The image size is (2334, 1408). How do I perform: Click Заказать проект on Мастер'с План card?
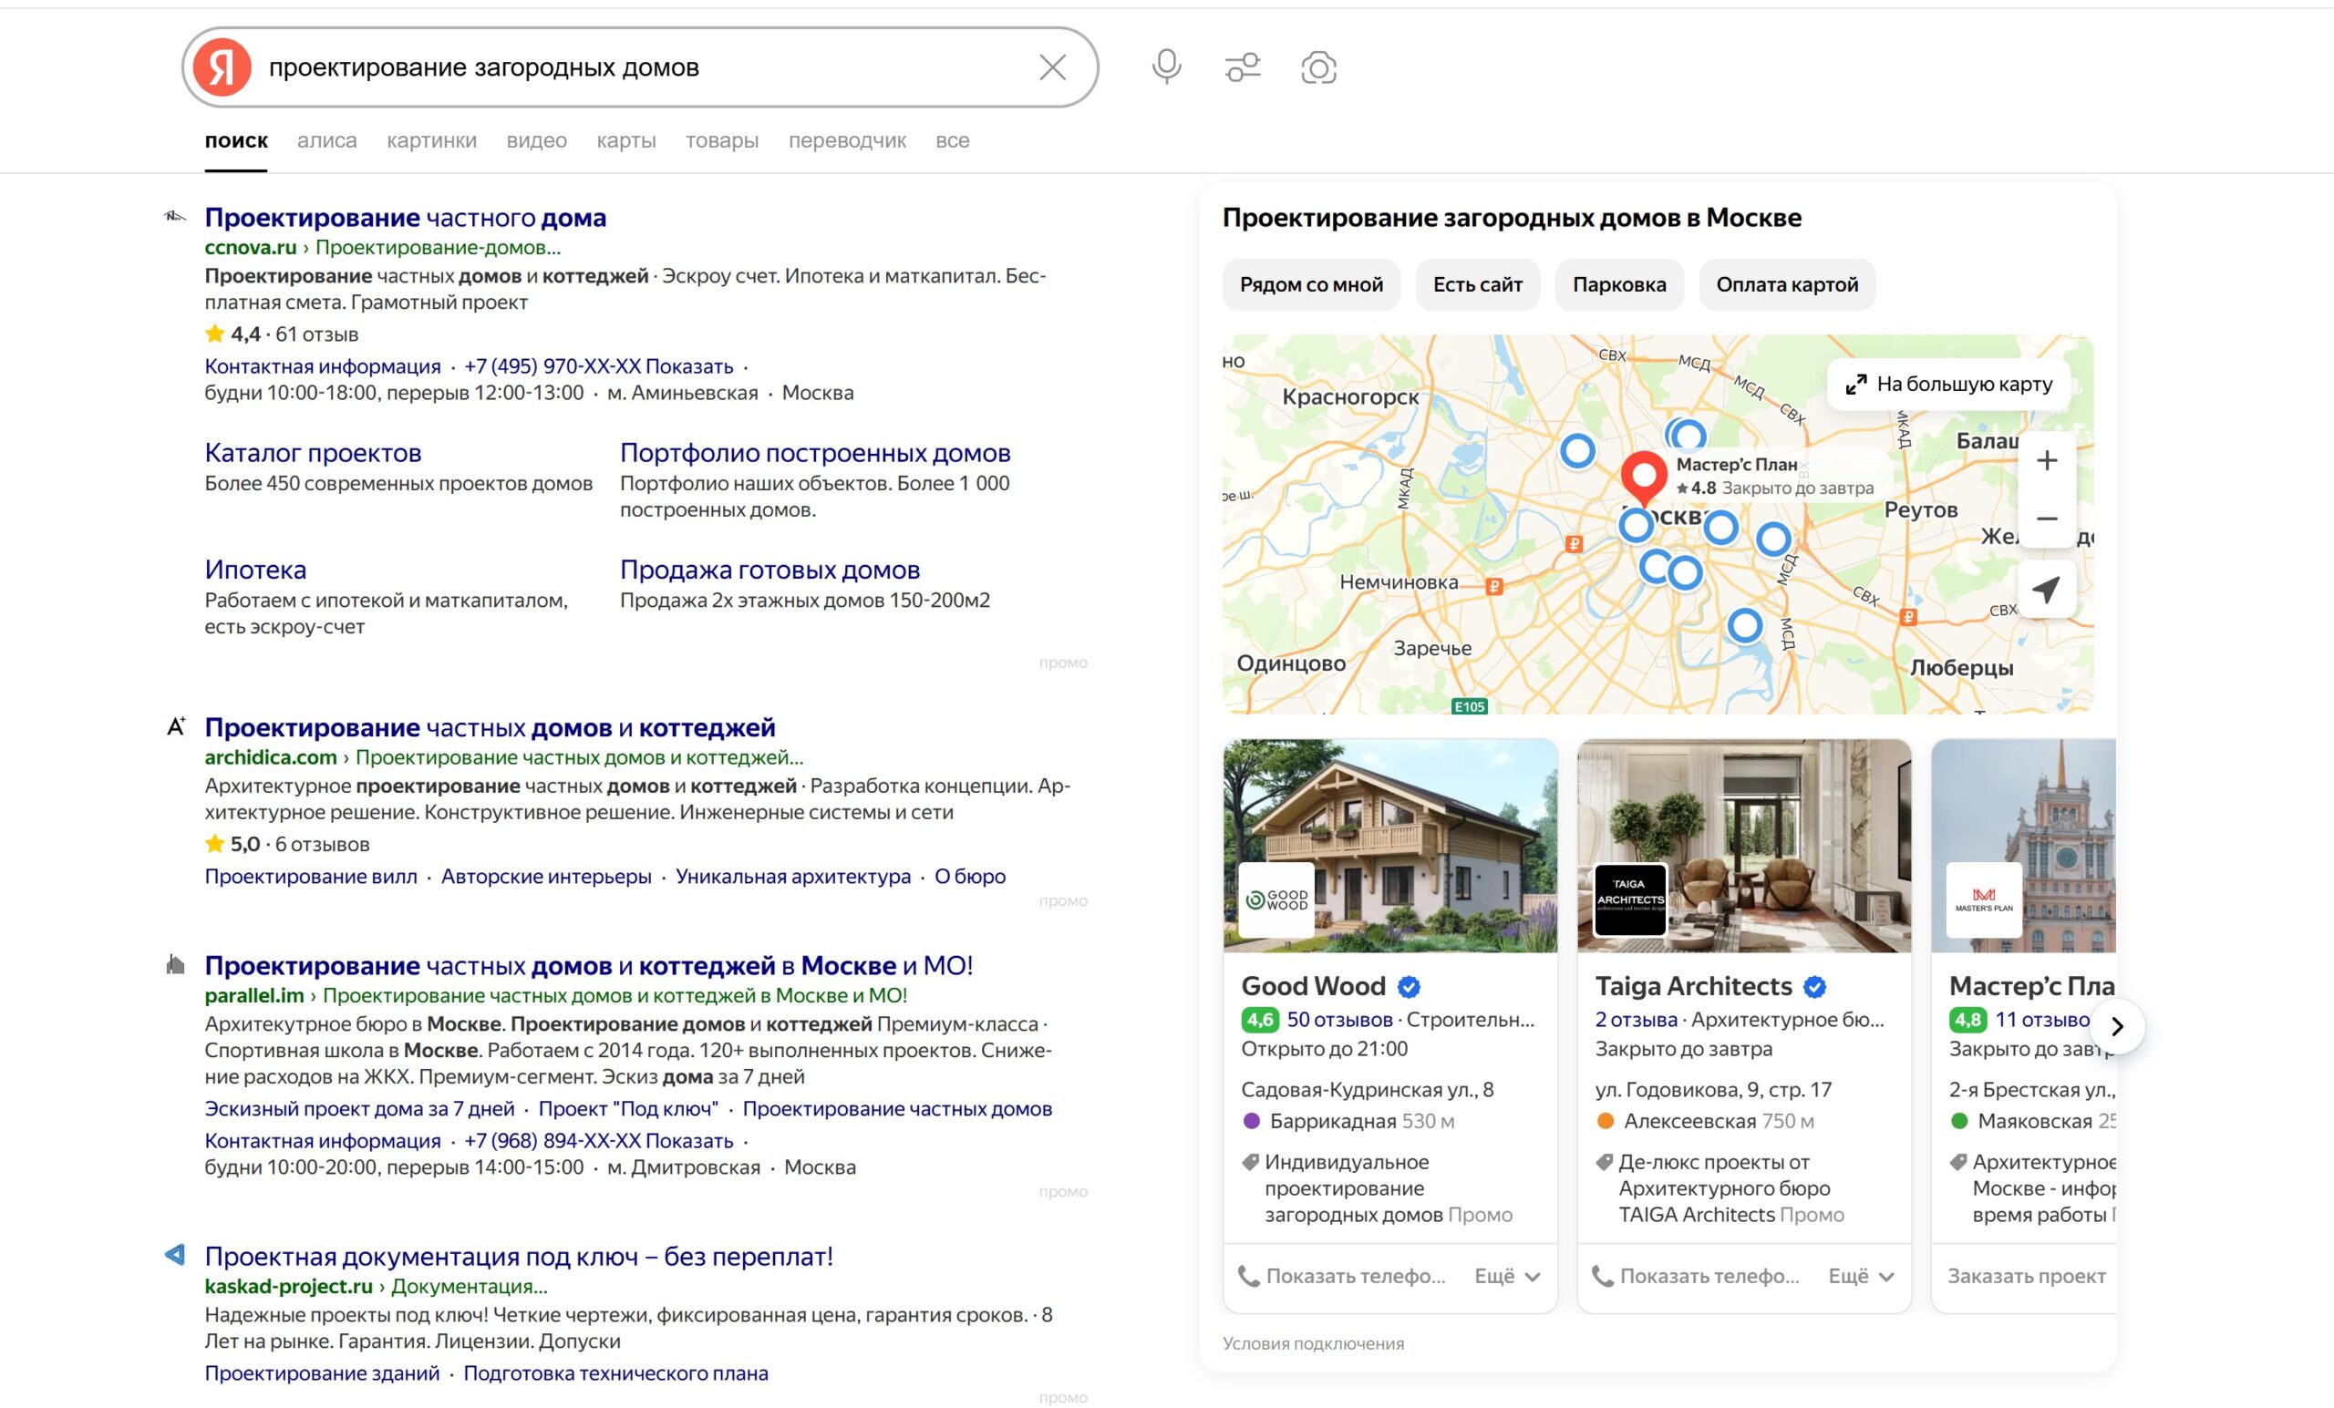(2026, 1277)
